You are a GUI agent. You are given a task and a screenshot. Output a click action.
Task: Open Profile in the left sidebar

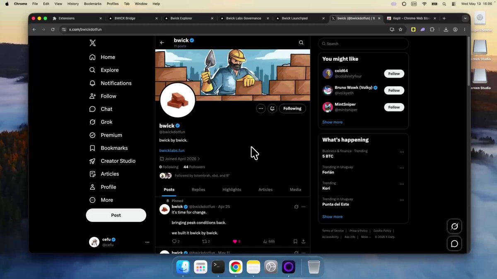tap(103, 187)
